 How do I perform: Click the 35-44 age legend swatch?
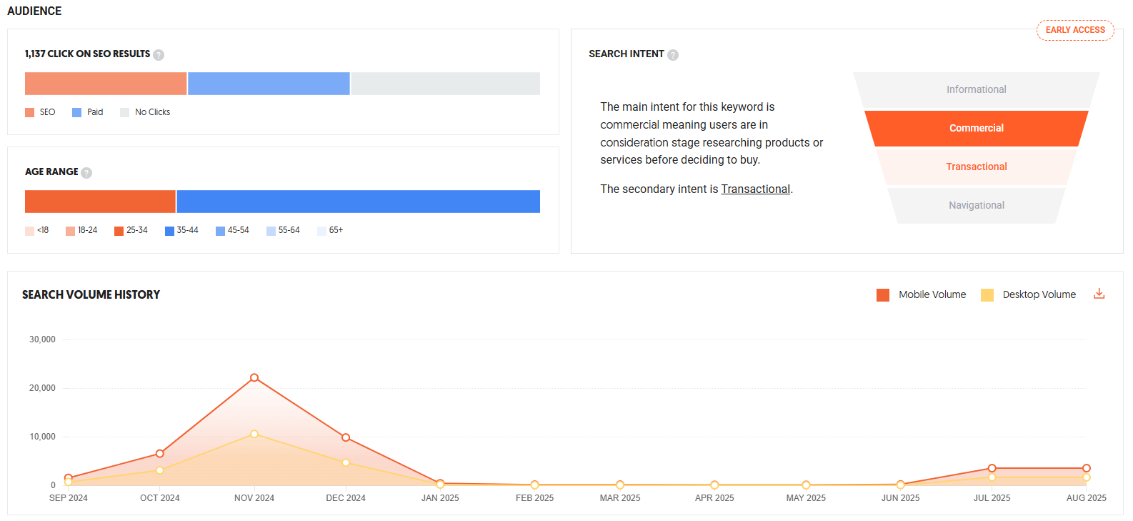coord(169,231)
